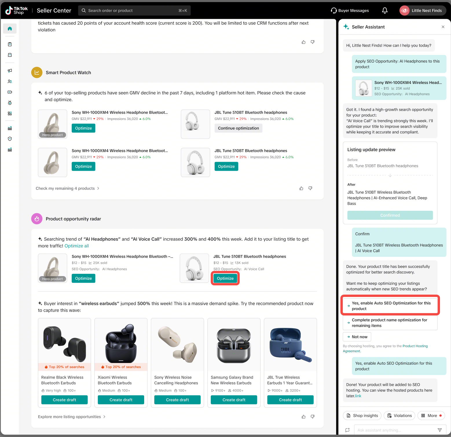Close the Seller Assistant panel
The width and height of the screenshot is (451, 437).
(443, 27)
